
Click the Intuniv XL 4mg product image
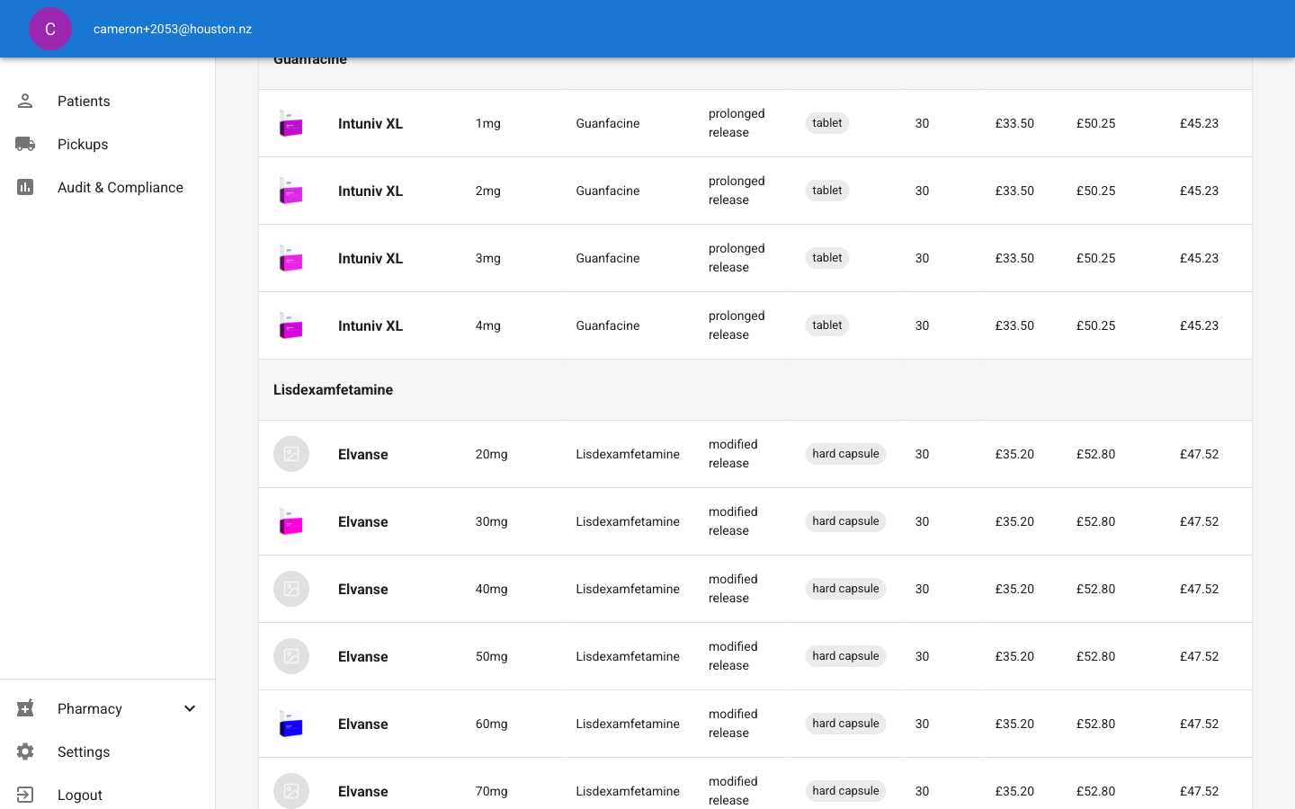pos(291,325)
